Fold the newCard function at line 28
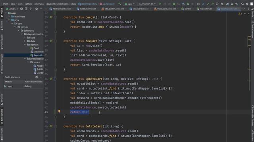This screenshot has height=142, width=254. (56, 41)
